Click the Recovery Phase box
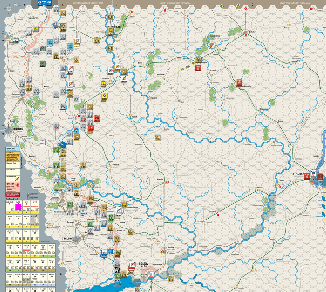 pos(13,179)
